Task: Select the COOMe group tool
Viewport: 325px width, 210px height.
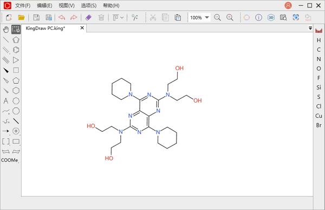Action: tap(10, 160)
